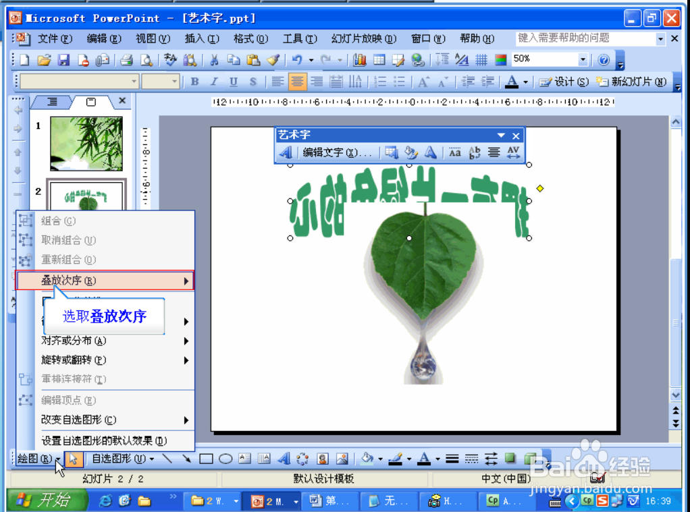Click the New document icon

point(24,60)
